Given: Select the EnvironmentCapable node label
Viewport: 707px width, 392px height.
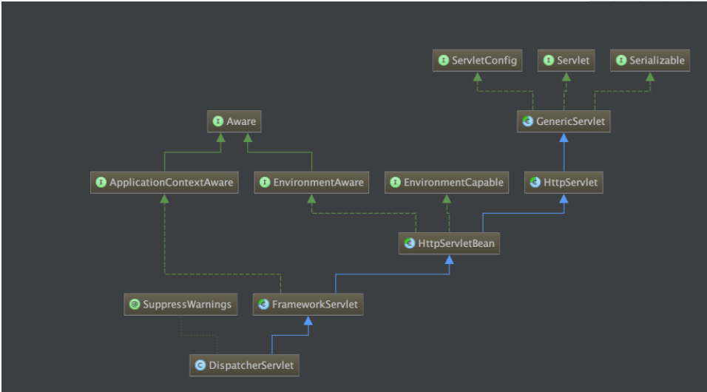Looking at the screenshot, I should 453,182.
